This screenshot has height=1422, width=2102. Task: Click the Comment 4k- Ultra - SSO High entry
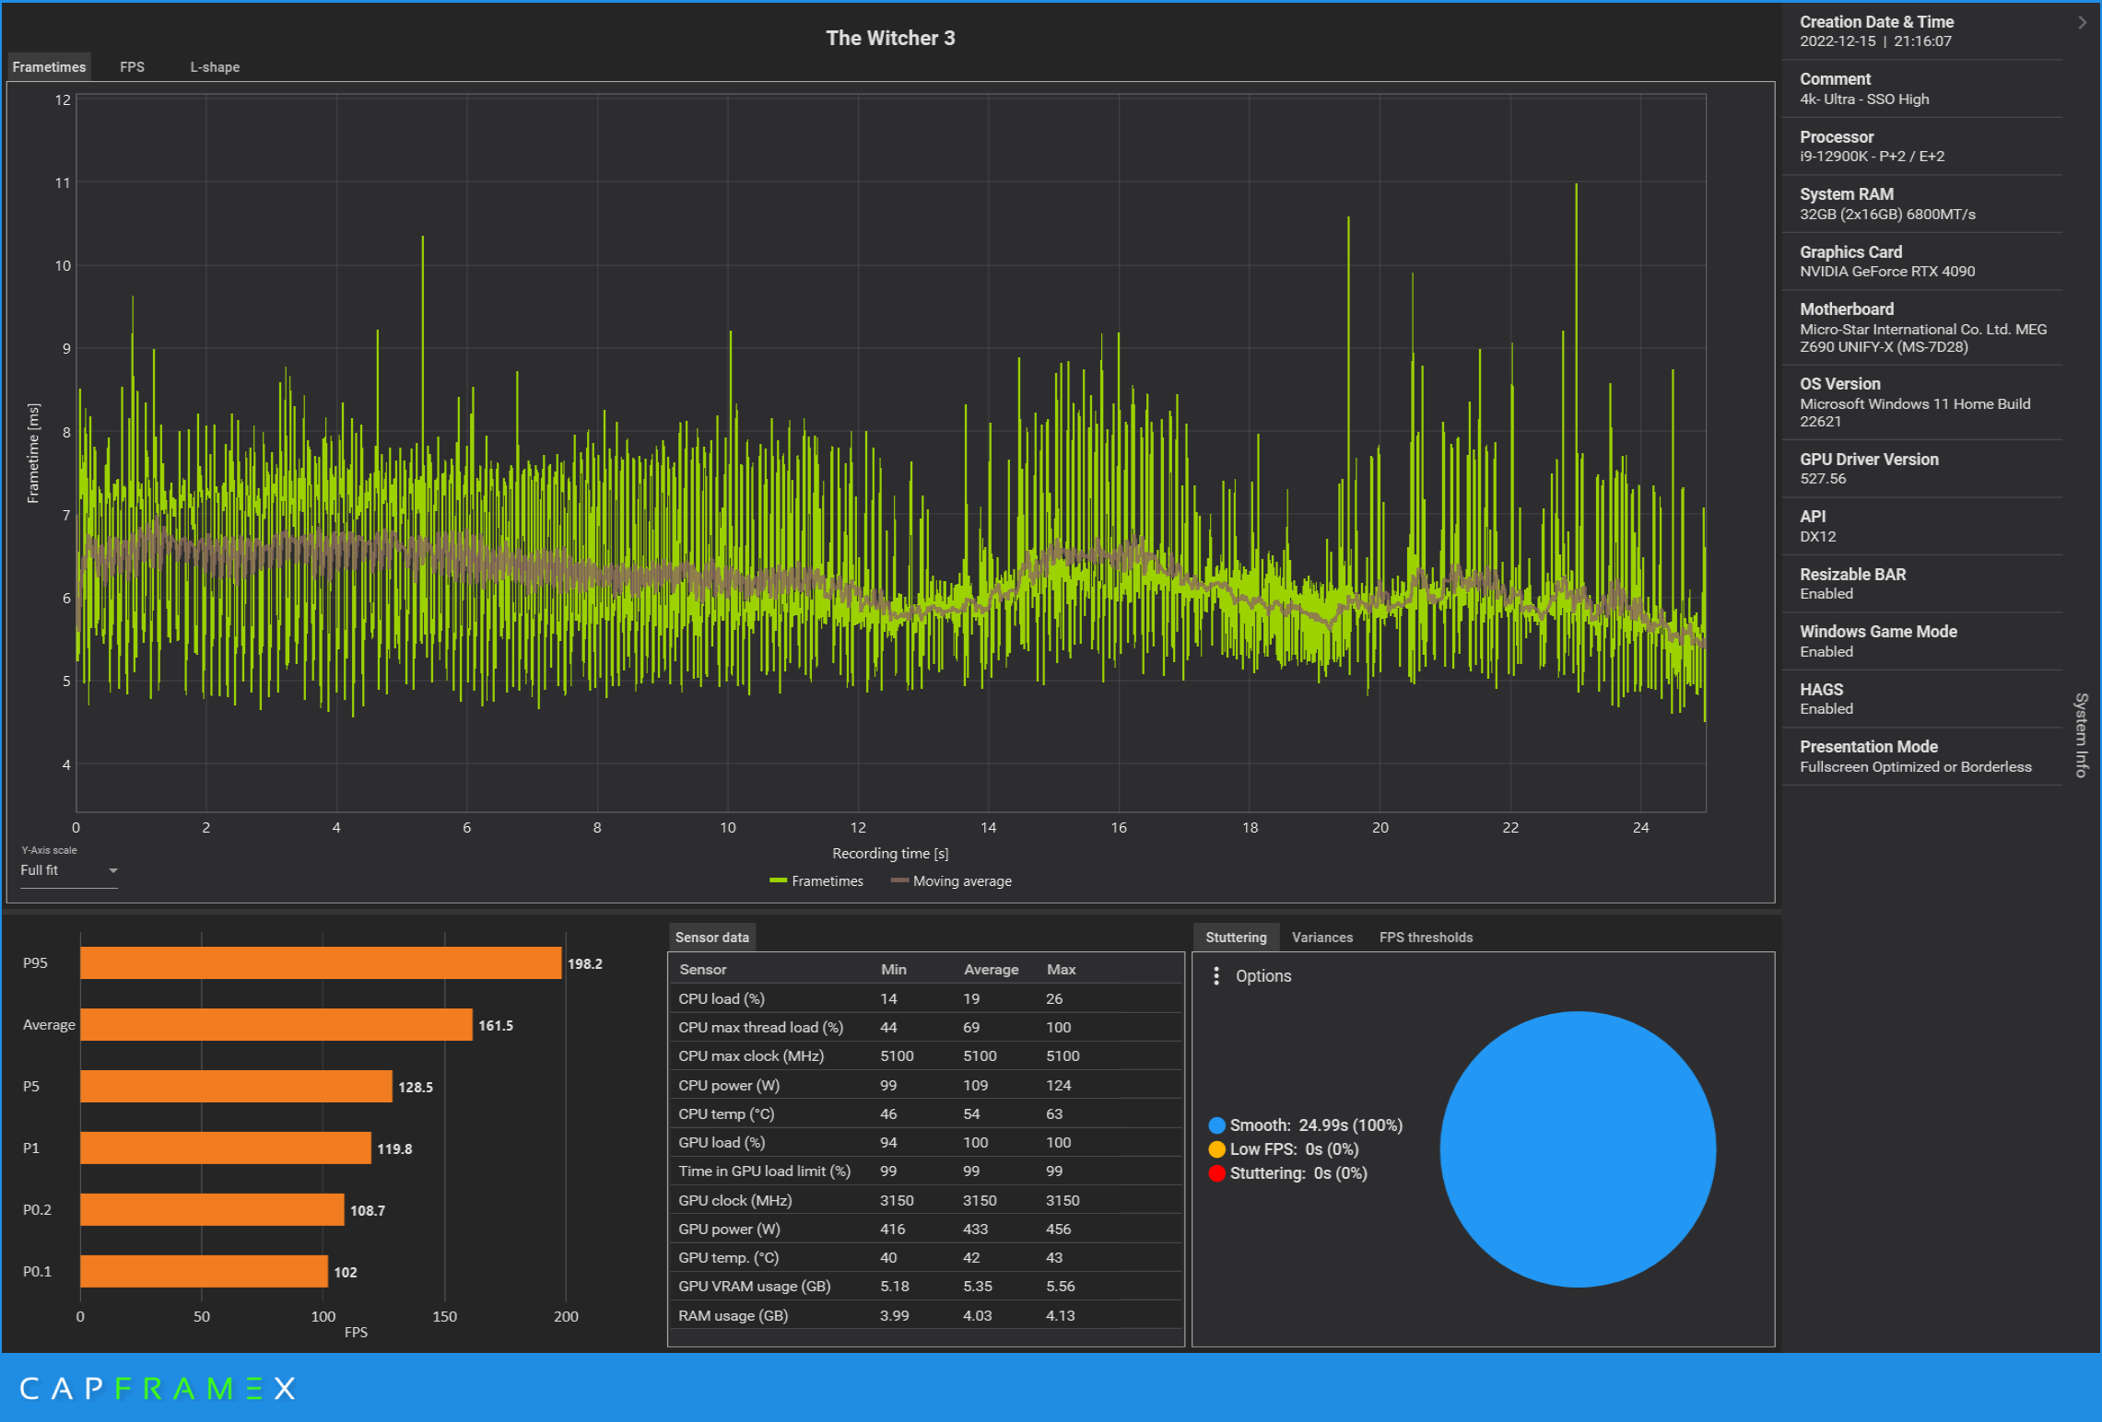[1922, 89]
